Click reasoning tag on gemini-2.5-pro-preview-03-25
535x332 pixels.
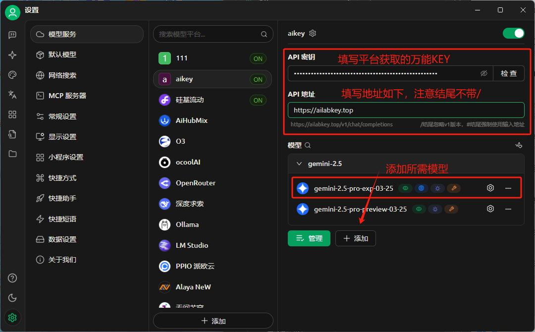[435, 209]
